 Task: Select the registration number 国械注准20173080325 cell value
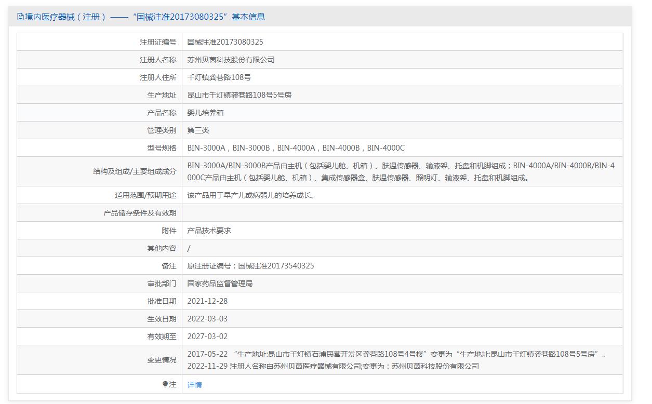pyautogui.click(x=225, y=42)
